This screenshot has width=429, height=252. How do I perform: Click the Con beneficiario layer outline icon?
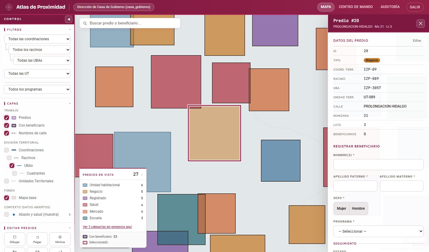pyautogui.click(x=14, y=125)
